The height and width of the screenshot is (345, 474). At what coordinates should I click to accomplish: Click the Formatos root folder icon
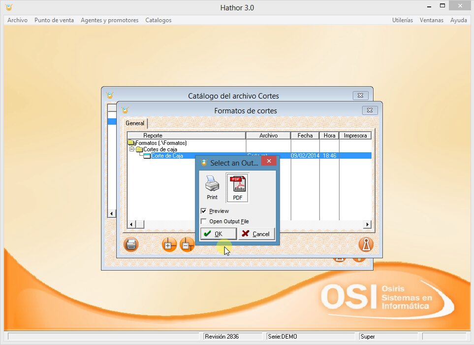[131, 142]
